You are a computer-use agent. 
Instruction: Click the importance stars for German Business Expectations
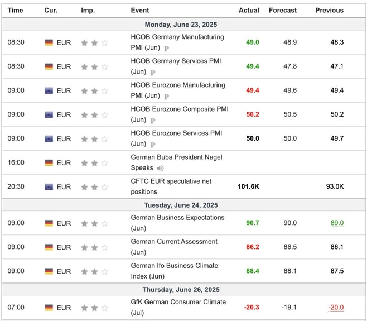[x=94, y=223]
